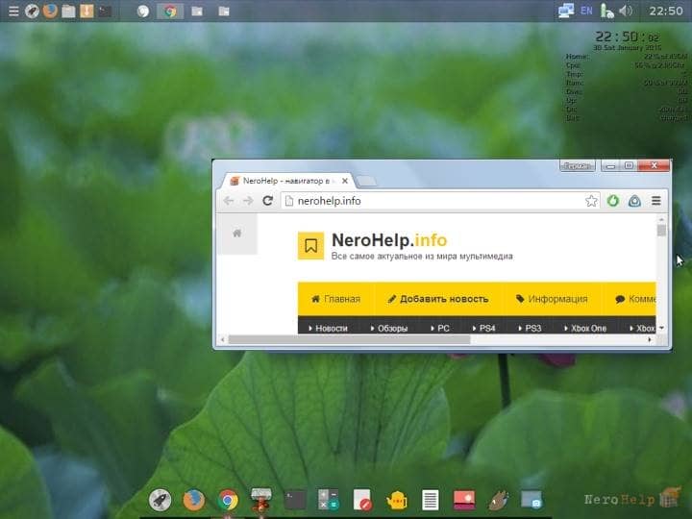Image resolution: width=692 pixels, height=519 pixels.
Task: Open a new tab in Chrome
Action: pyautogui.click(x=366, y=181)
